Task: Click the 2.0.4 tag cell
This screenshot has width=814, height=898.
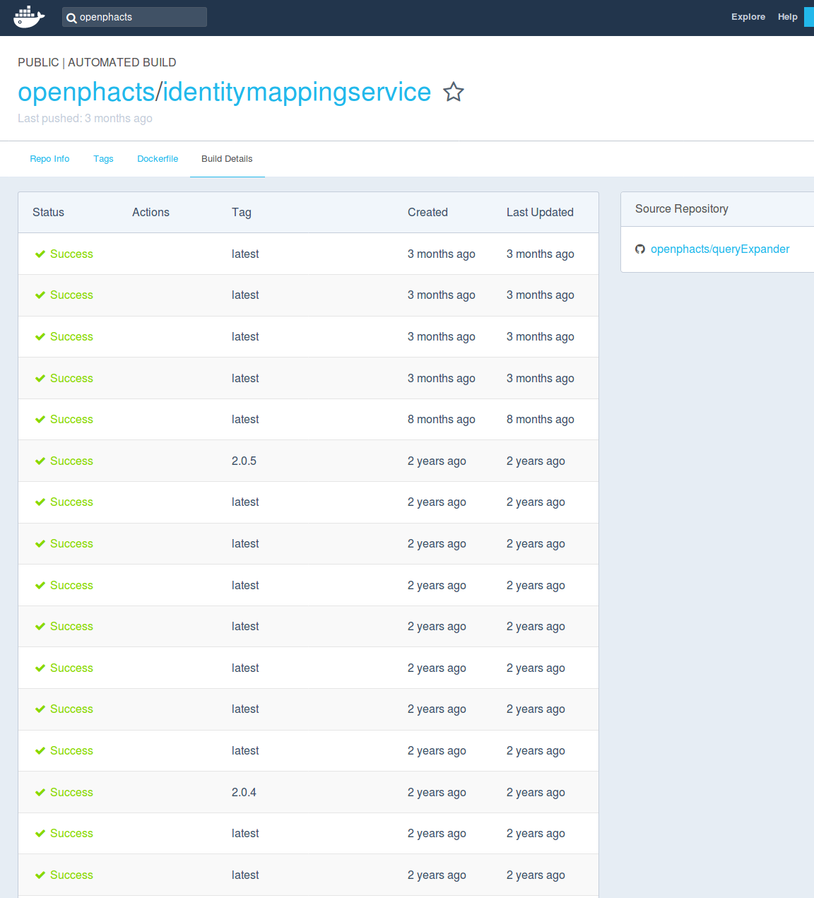Action: coord(244,792)
